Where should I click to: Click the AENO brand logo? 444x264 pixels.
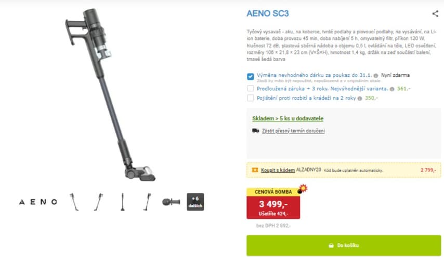point(38,202)
